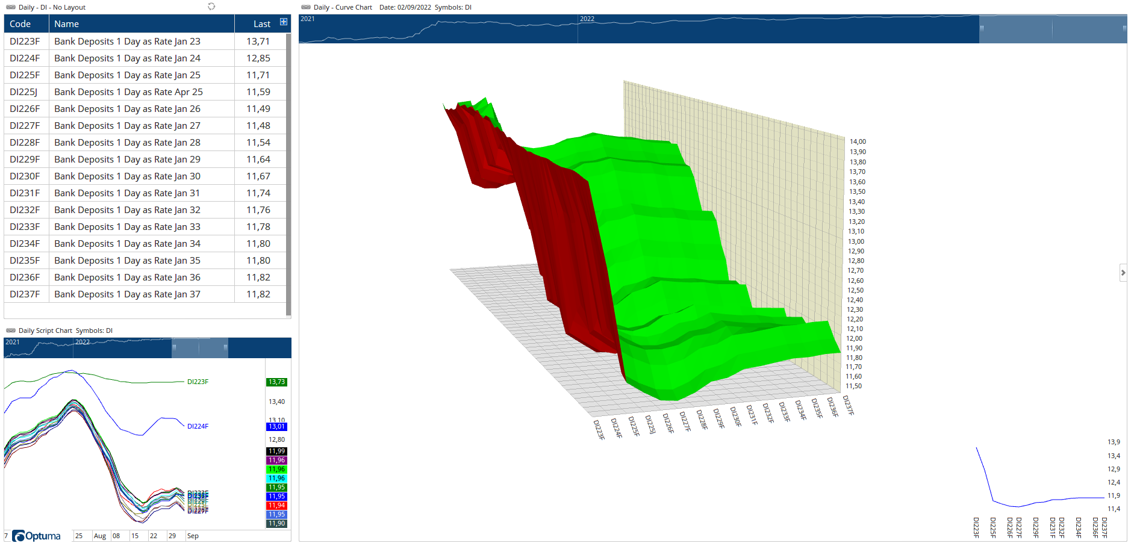Click the plus icon in the watchlist header

tap(284, 22)
